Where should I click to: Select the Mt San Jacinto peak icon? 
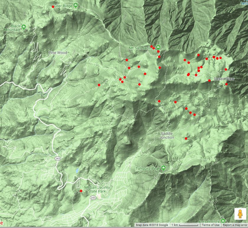[158, 47]
